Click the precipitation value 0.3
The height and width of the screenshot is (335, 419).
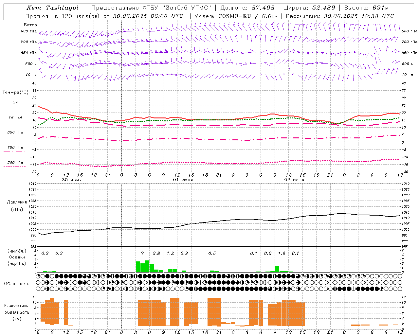[184, 253]
